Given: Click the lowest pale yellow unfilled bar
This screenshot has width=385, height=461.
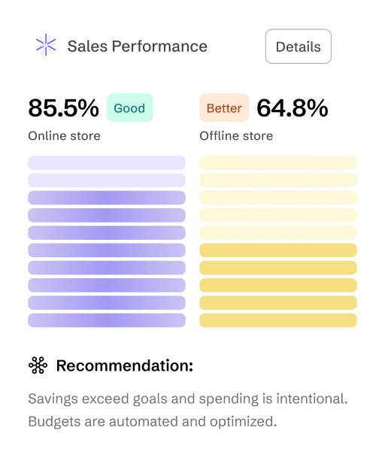Looking at the screenshot, I should click(278, 233).
